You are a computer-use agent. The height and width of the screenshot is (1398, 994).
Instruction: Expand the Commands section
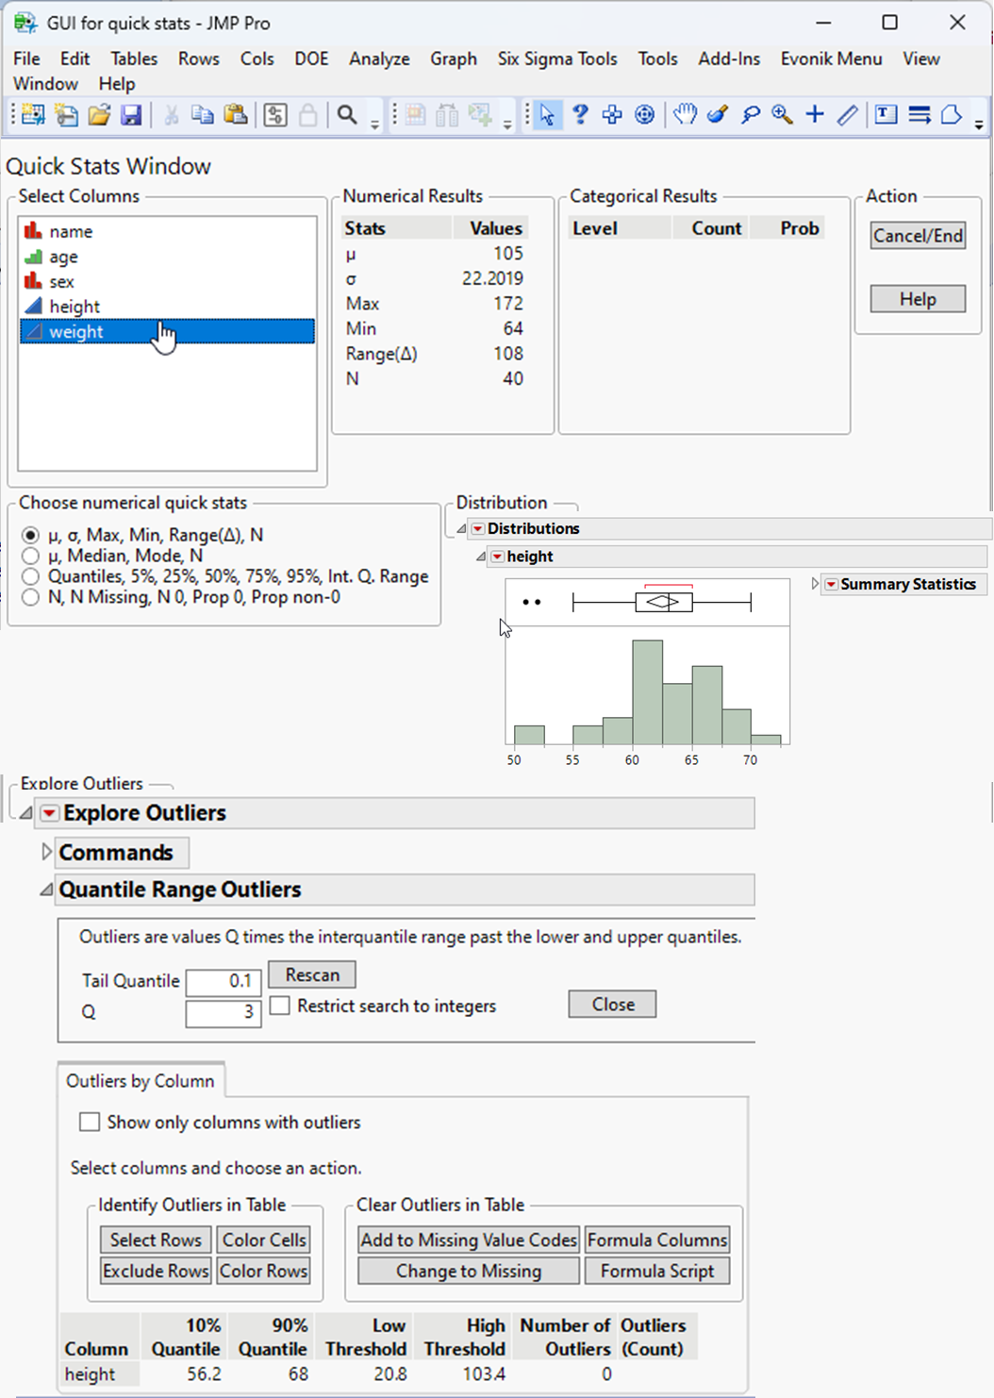[45, 852]
